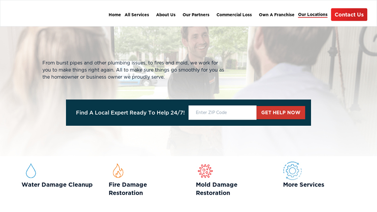Open Mold Damage Restoration link
This screenshot has height=212, width=377.
[x=216, y=189]
